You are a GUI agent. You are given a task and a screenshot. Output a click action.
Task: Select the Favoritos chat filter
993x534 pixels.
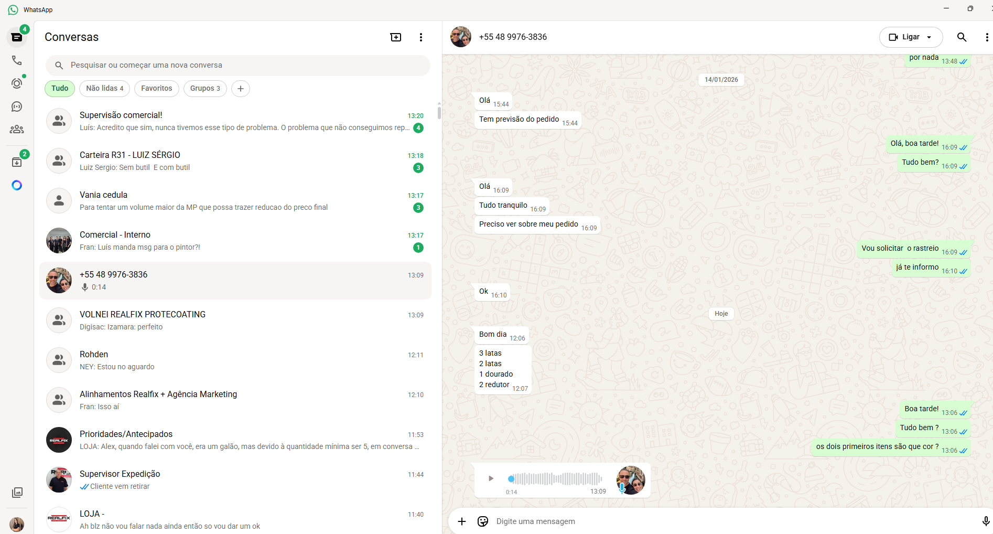tap(156, 89)
